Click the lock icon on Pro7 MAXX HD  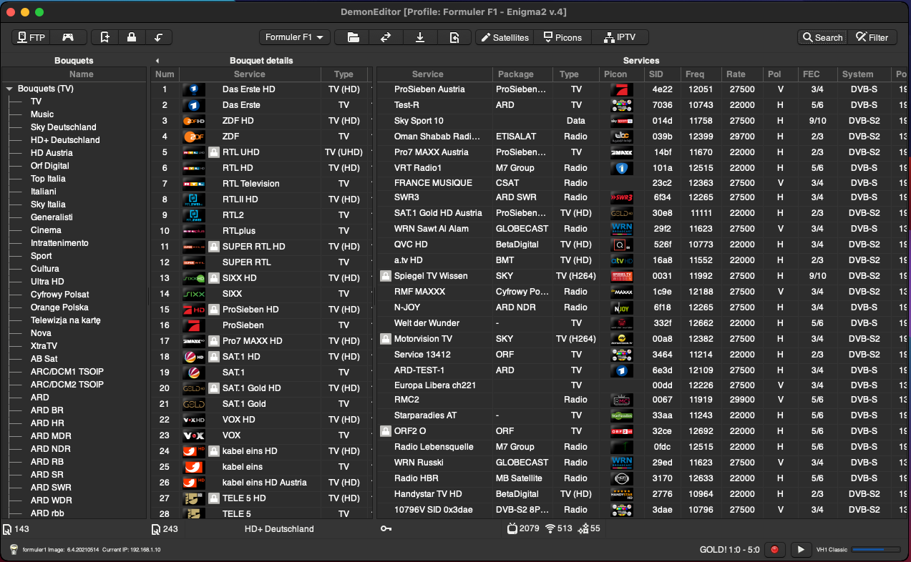[x=213, y=341]
